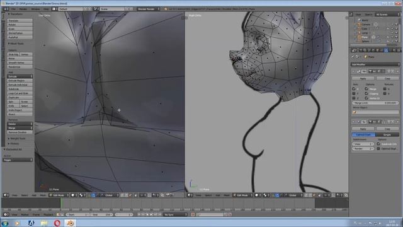Toggle the Merge option checkbox
This screenshot has height=227, width=403.
pyautogui.click(x=366, y=89)
